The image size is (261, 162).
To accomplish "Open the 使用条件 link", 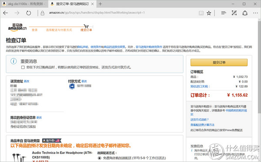I will pyautogui.click(x=96, y=47).
